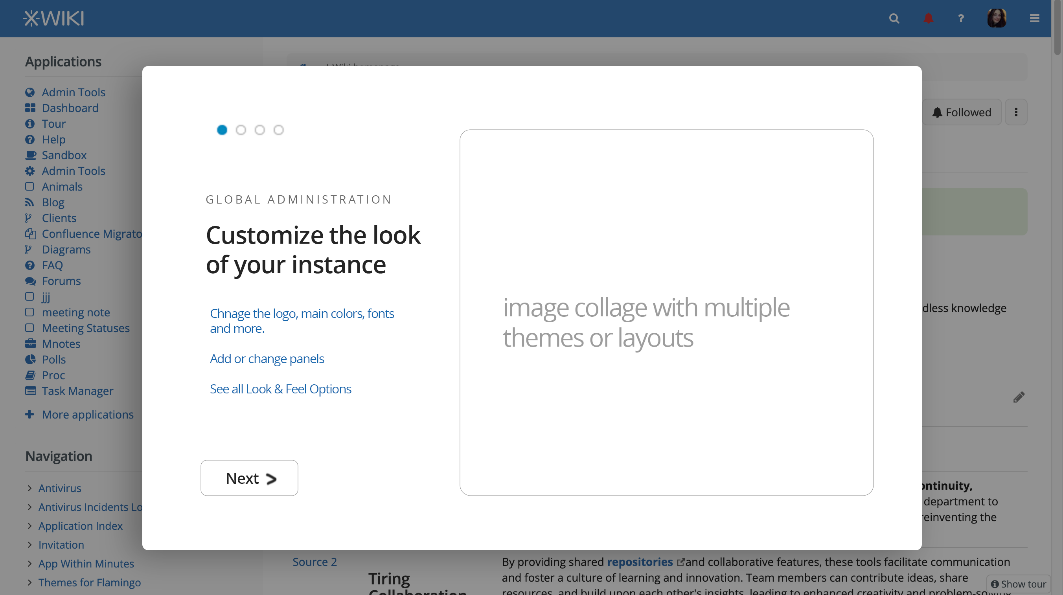Click the image collage placeholder

(666, 312)
